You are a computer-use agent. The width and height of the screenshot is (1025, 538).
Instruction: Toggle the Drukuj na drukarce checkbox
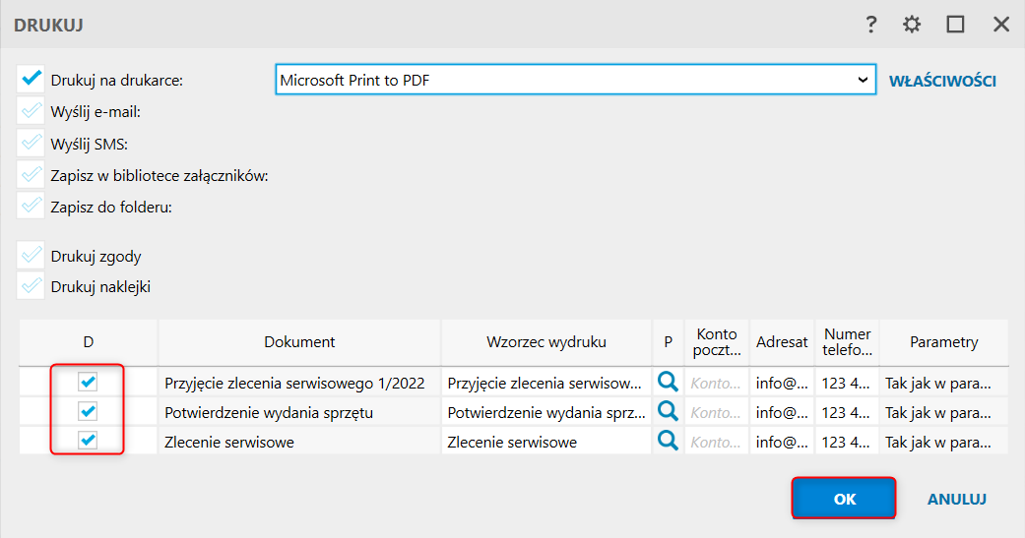32,80
